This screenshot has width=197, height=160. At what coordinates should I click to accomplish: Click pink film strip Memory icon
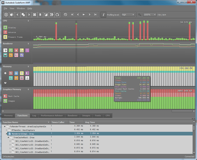point(22,78)
